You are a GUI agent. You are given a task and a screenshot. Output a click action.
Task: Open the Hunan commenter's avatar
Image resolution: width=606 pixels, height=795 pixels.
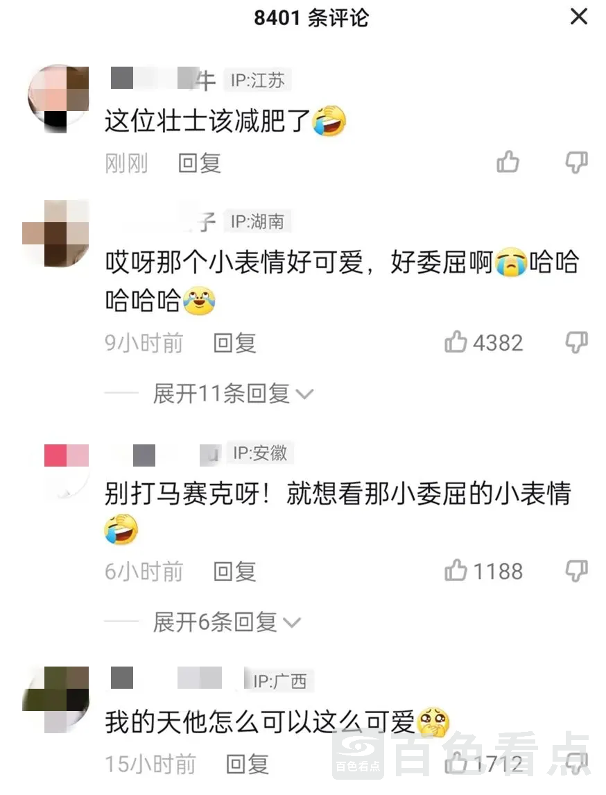[55, 233]
